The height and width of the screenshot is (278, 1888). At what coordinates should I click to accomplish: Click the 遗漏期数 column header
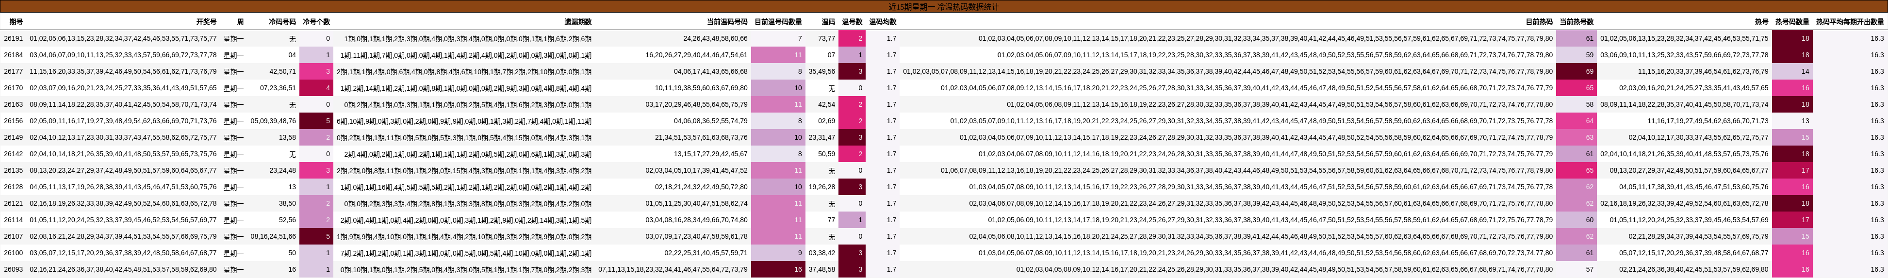(577, 22)
